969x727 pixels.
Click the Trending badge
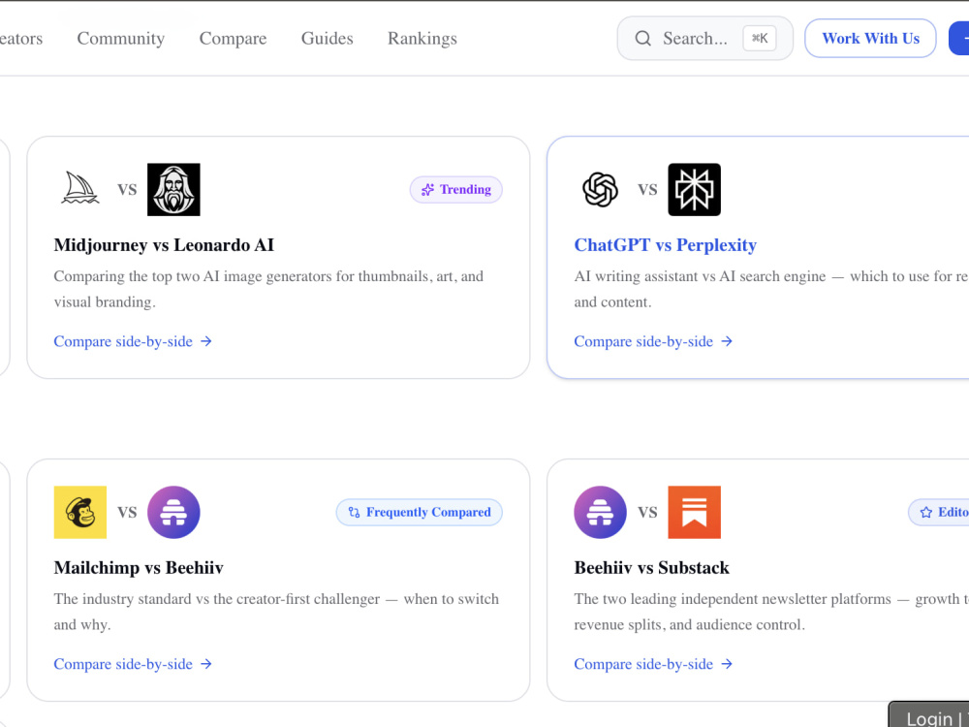456,190
